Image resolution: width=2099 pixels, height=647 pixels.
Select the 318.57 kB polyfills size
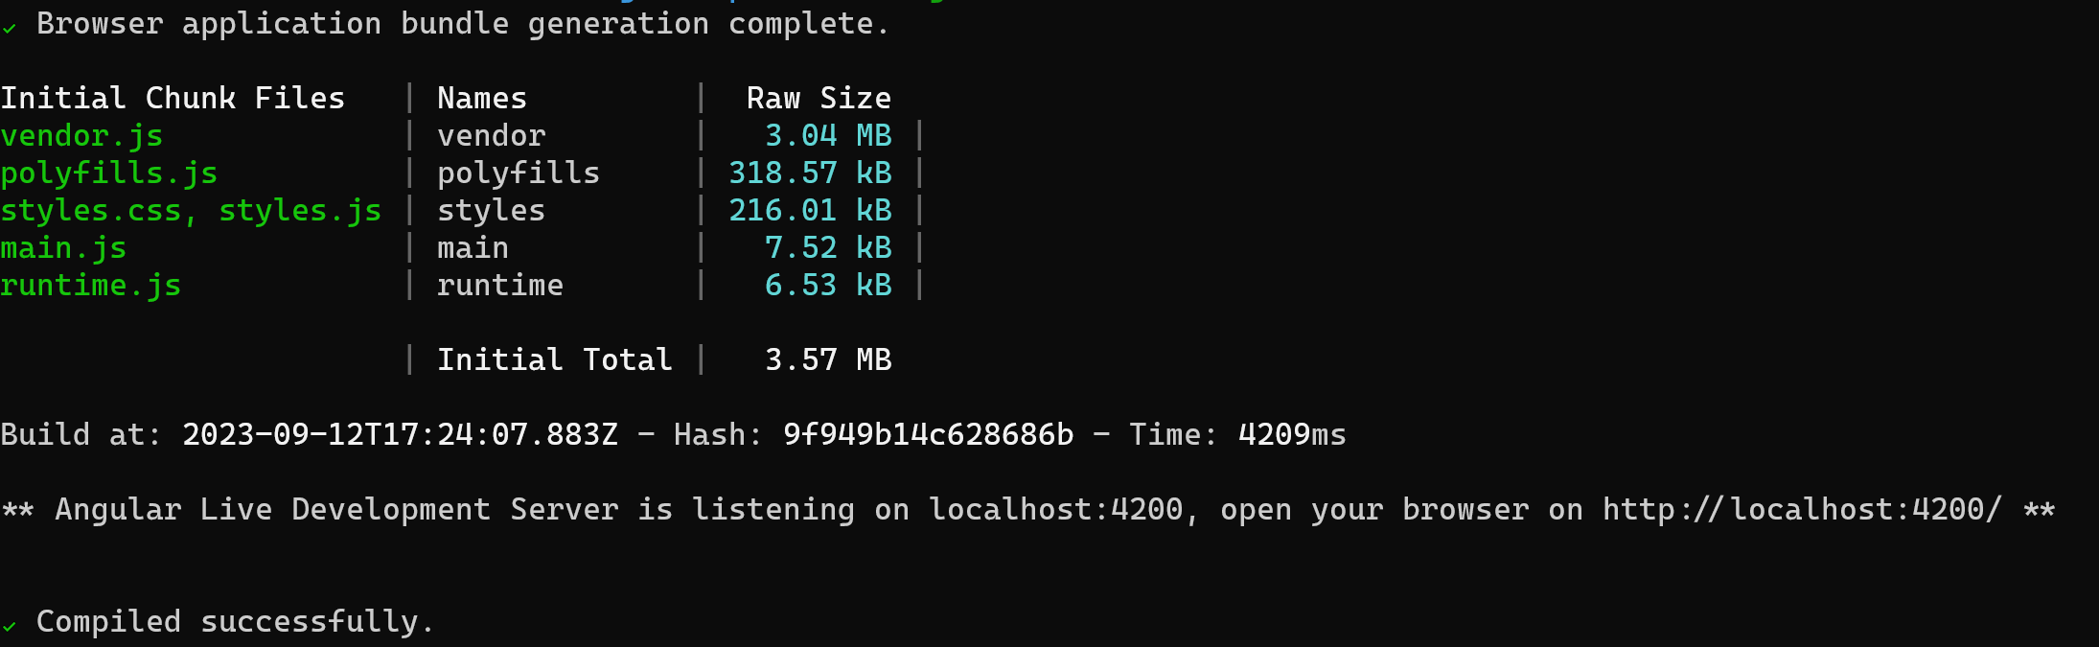(x=810, y=173)
